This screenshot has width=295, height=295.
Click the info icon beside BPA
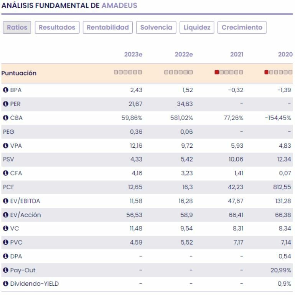click(x=5, y=90)
